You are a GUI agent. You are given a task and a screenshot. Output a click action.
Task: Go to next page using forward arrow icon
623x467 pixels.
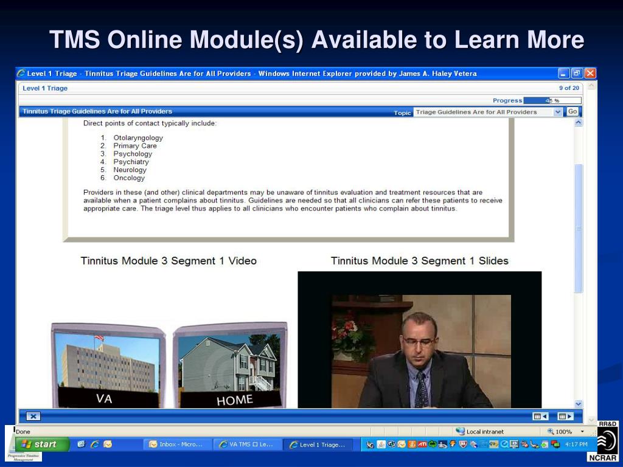coord(566,417)
